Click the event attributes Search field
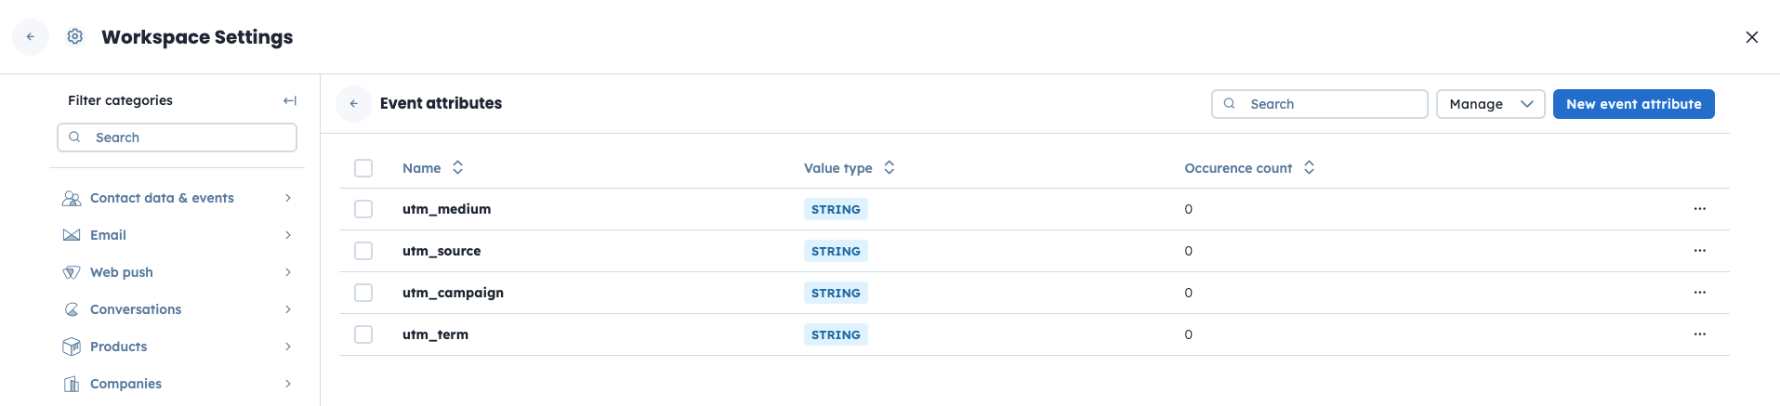The height and width of the screenshot is (406, 1780). tap(1331, 104)
